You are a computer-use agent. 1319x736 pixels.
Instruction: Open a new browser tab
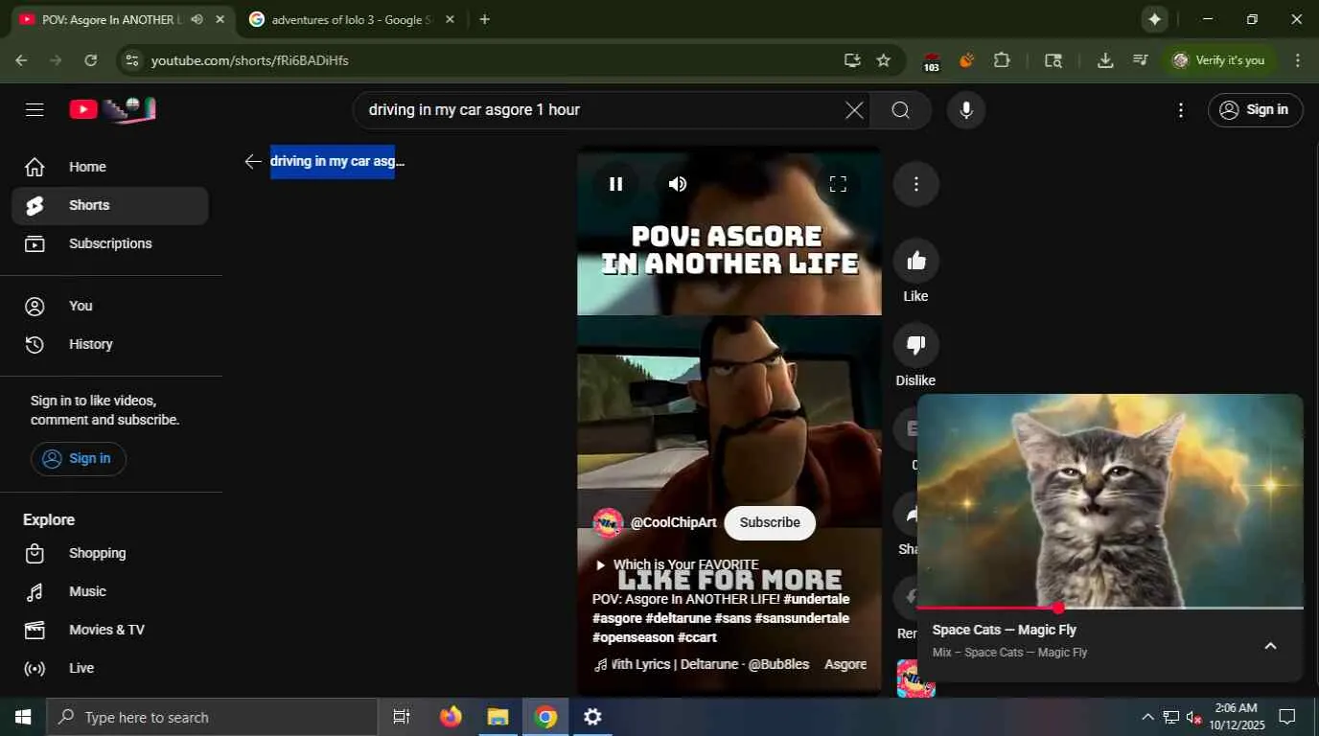484,19
